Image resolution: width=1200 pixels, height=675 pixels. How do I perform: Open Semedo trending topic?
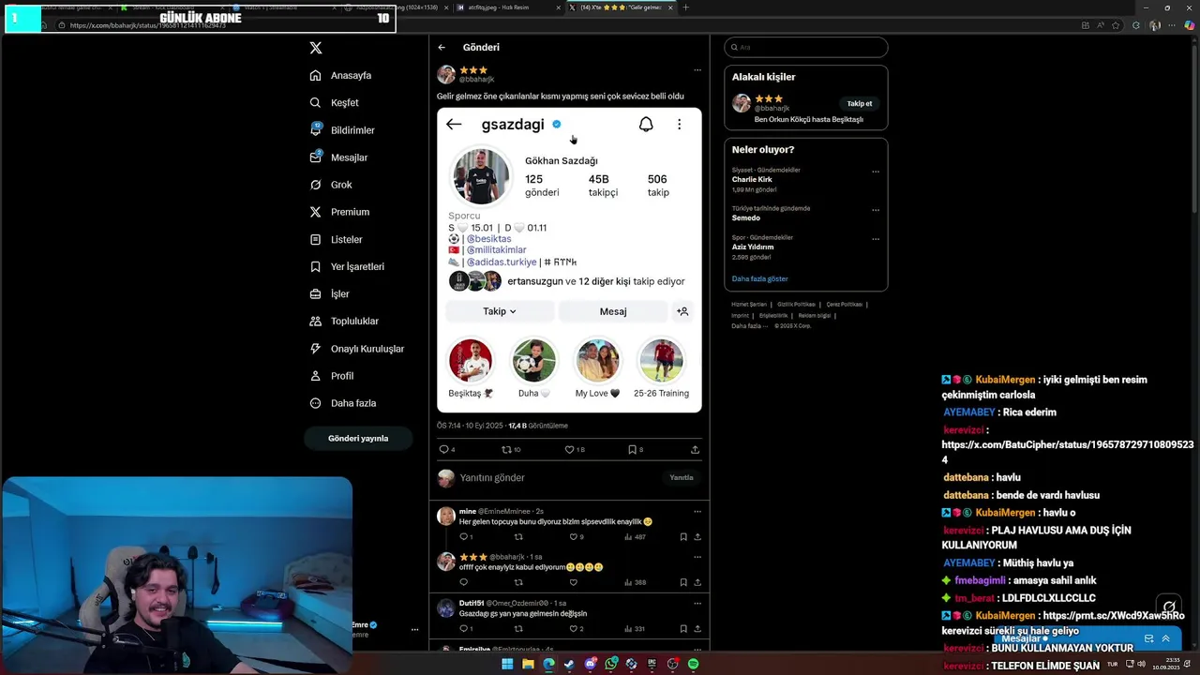point(746,218)
